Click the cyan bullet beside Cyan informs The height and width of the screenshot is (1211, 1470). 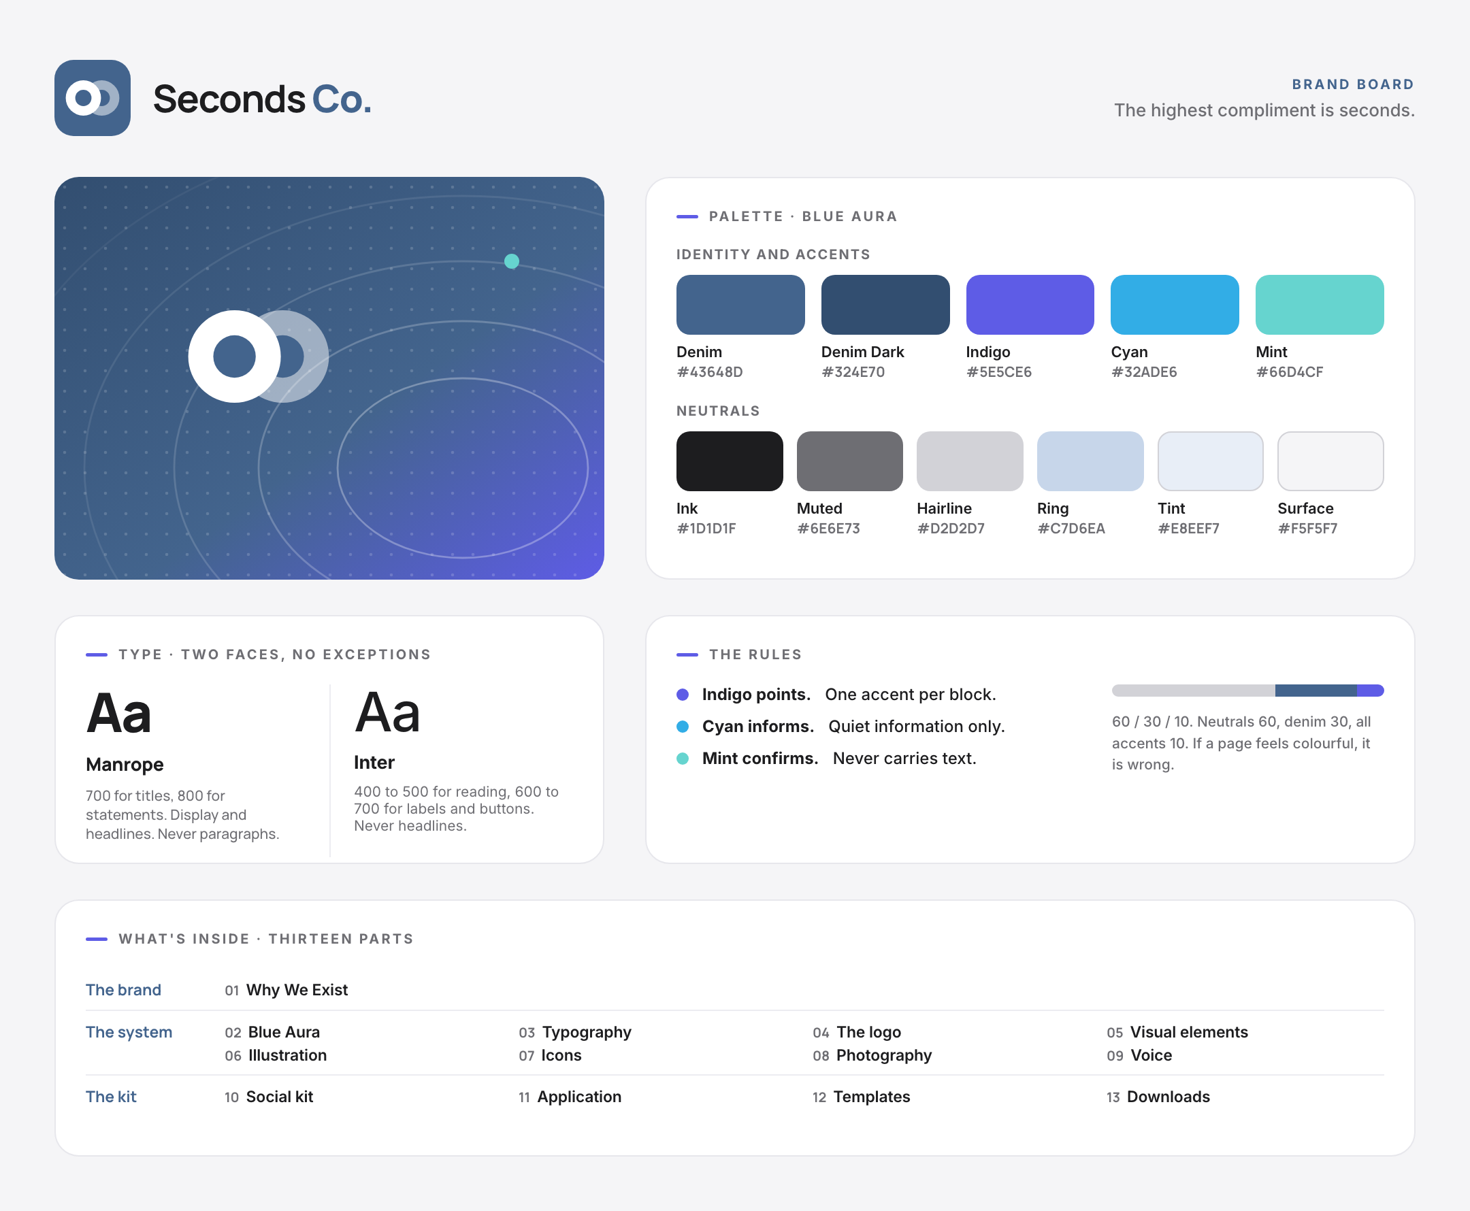683,727
